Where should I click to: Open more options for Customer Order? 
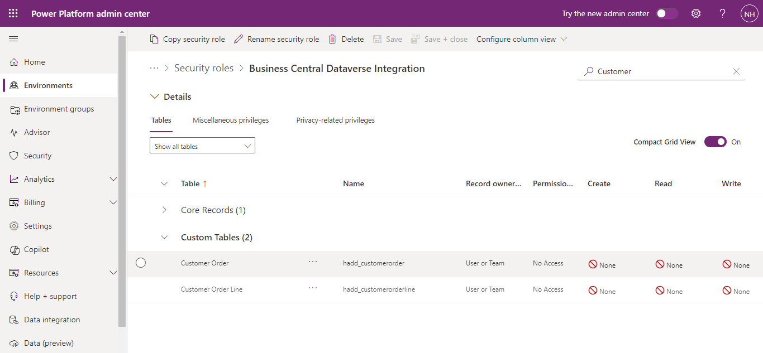[313, 262]
